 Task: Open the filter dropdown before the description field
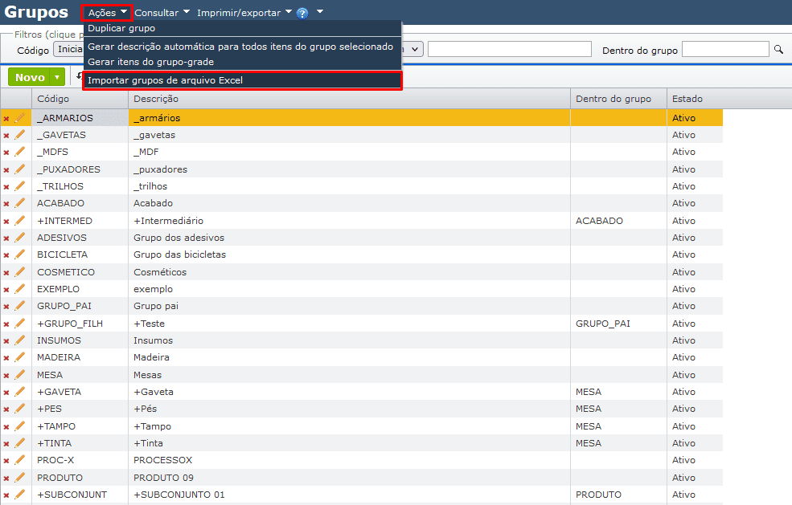tap(413, 49)
